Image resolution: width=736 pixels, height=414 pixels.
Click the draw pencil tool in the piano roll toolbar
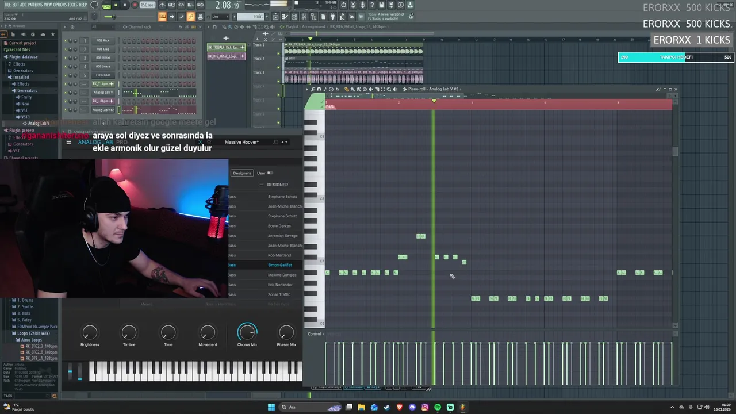click(347, 89)
